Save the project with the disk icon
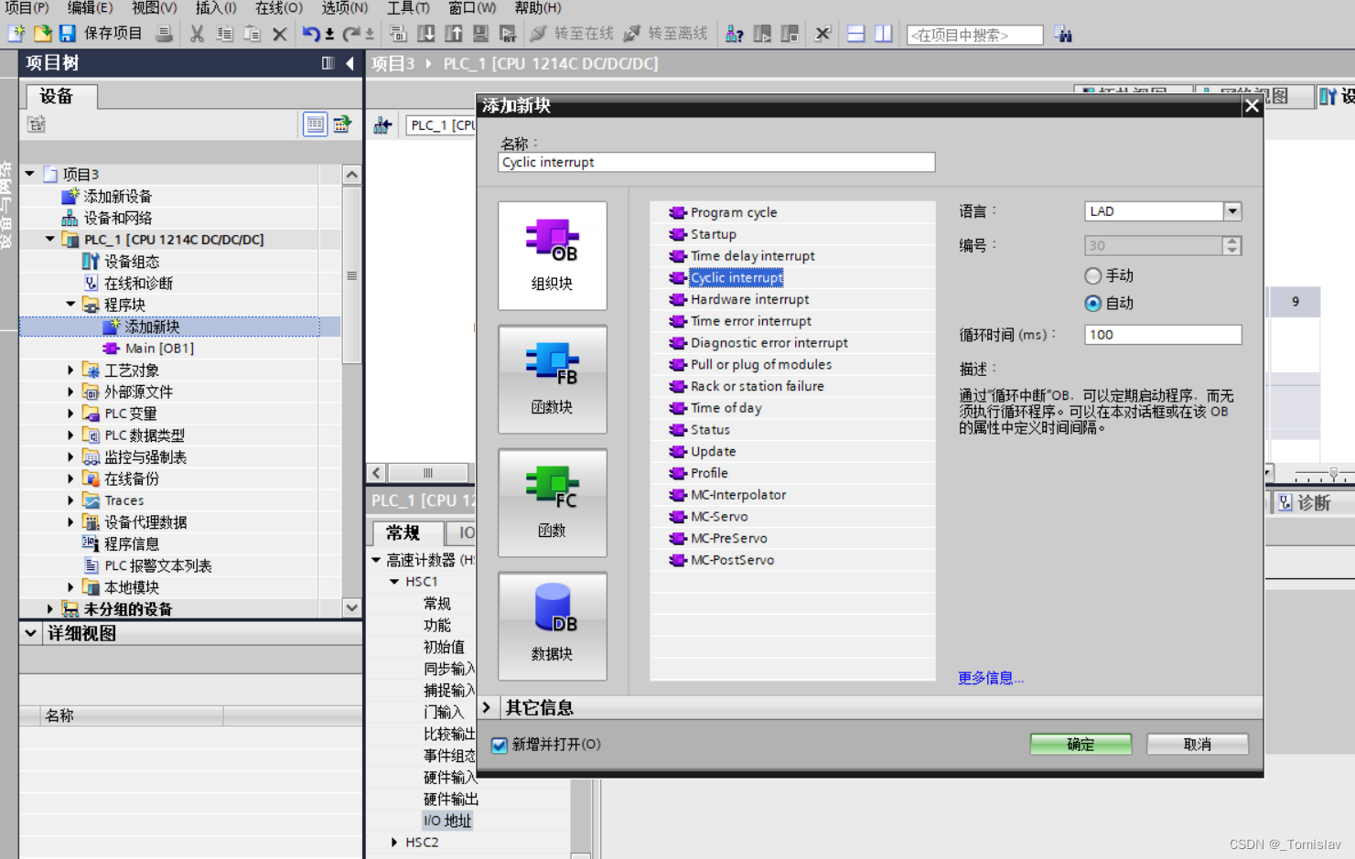The image size is (1355, 859). click(x=67, y=34)
